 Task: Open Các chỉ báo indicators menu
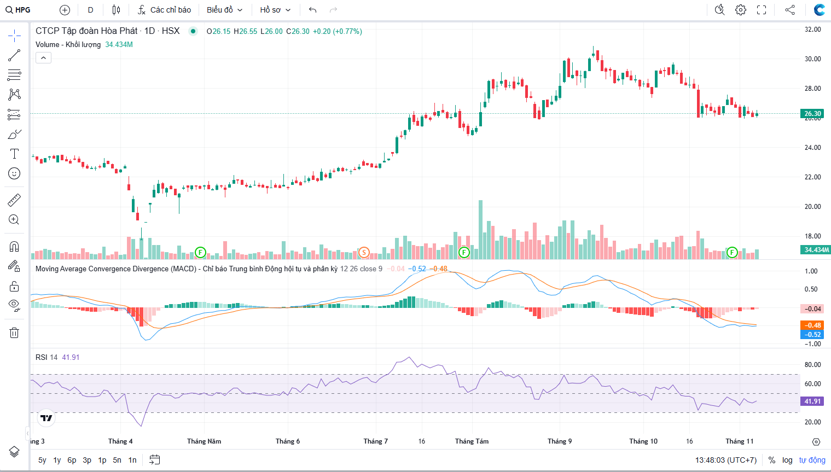pyautogui.click(x=164, y=10)
